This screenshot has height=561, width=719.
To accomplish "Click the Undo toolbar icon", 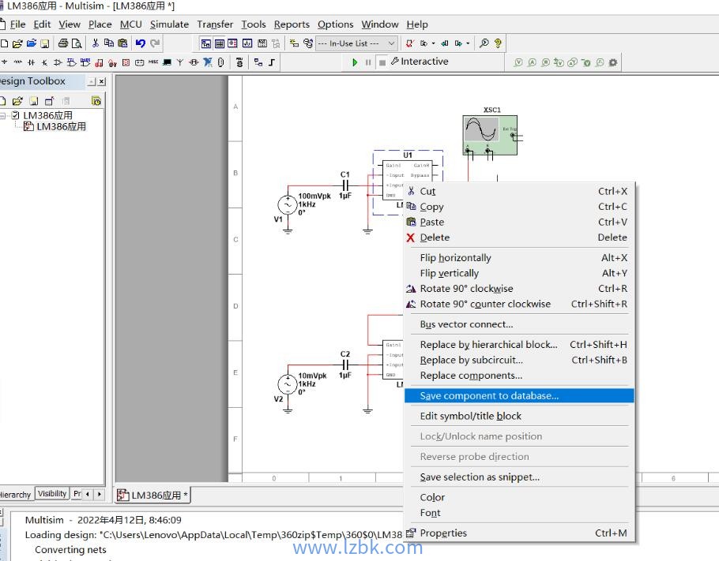I will coord(141,43).
